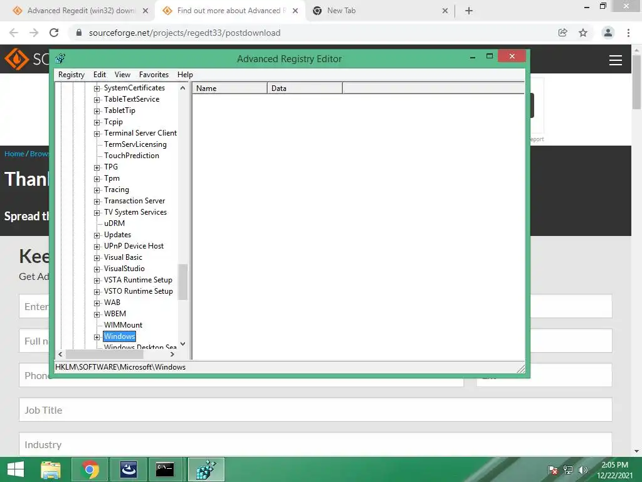Reload the SourceForge page

(x=54, y=33)
